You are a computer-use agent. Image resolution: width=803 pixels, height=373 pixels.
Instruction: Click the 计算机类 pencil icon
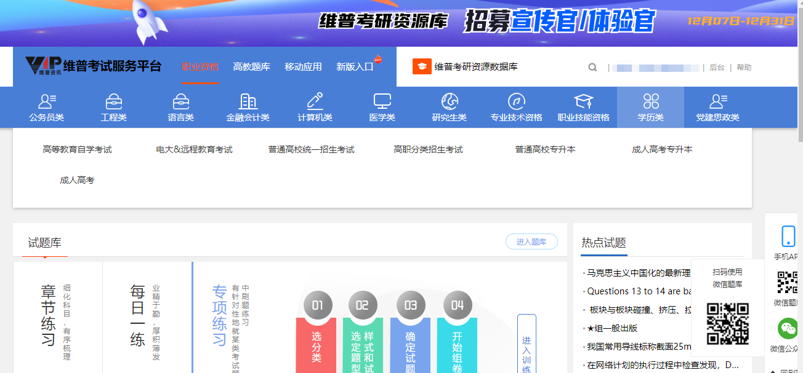[x=315, y=101]
